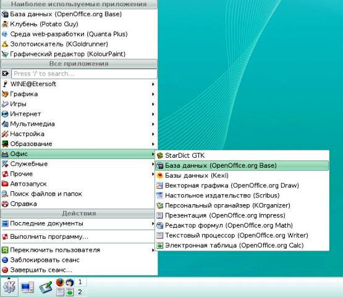The image size is (343, 297).
Task: Select Текстовый процессор (OpenOffice.org Writer)
Action: (242, 236)
